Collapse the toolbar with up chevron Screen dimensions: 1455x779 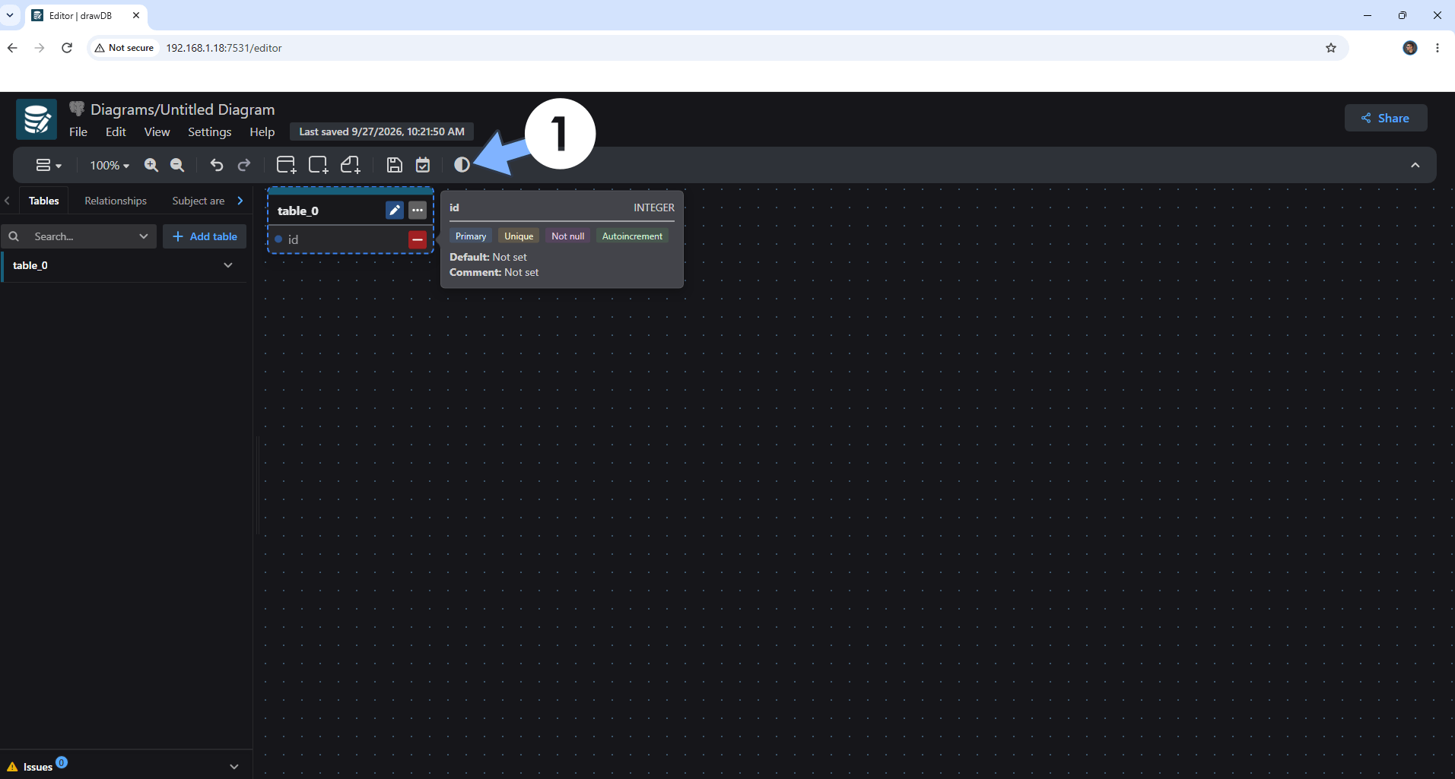pos(1415,165)
